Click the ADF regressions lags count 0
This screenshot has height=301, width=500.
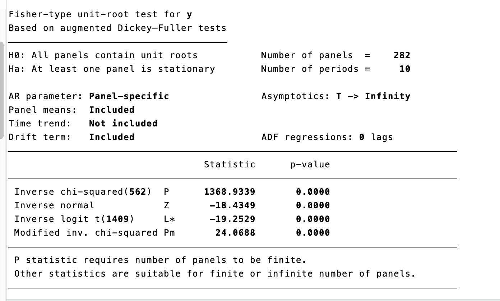[x=362, y=137]
